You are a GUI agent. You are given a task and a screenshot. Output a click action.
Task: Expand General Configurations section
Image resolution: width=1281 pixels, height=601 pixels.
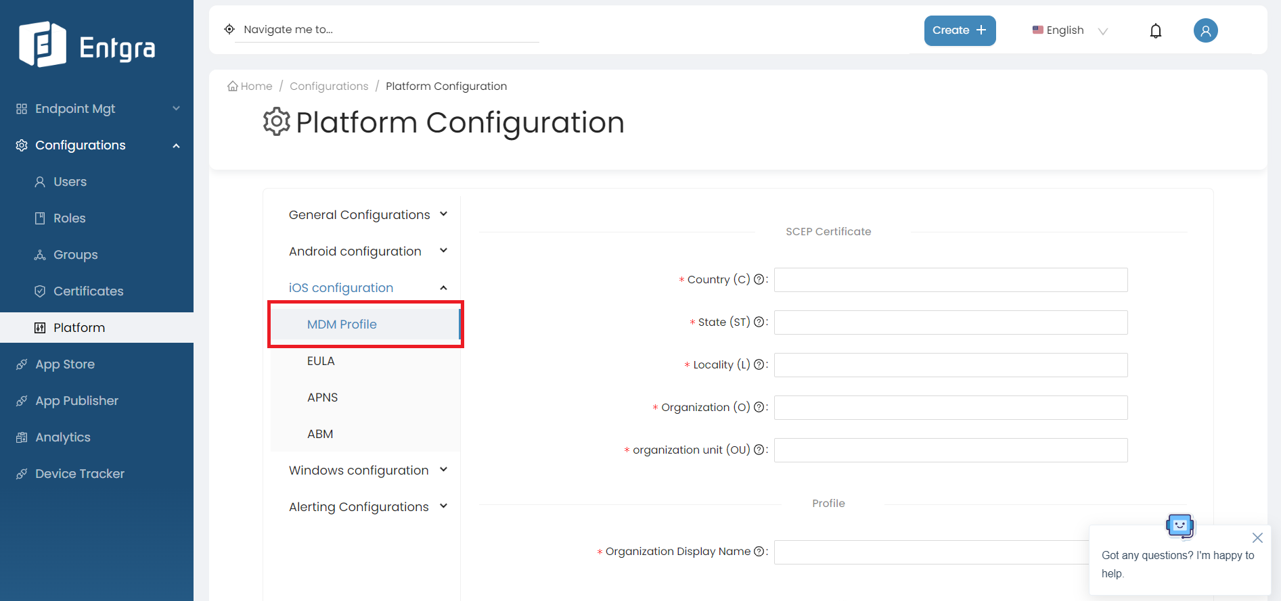point(367,214)
